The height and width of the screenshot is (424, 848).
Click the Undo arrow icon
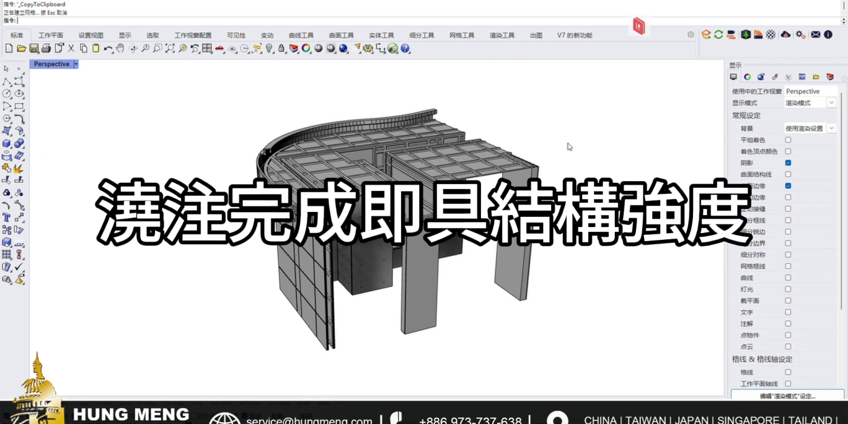(108, 48)
